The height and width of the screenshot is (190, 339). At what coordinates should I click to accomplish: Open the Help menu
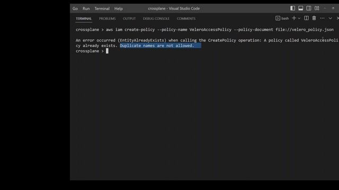tap(119, 8)
